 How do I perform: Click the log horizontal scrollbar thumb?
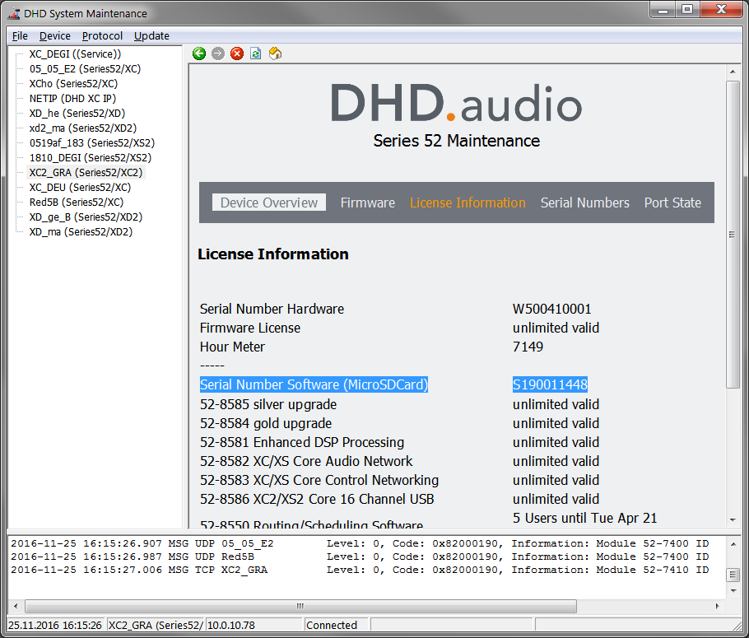tap(300, 606)
